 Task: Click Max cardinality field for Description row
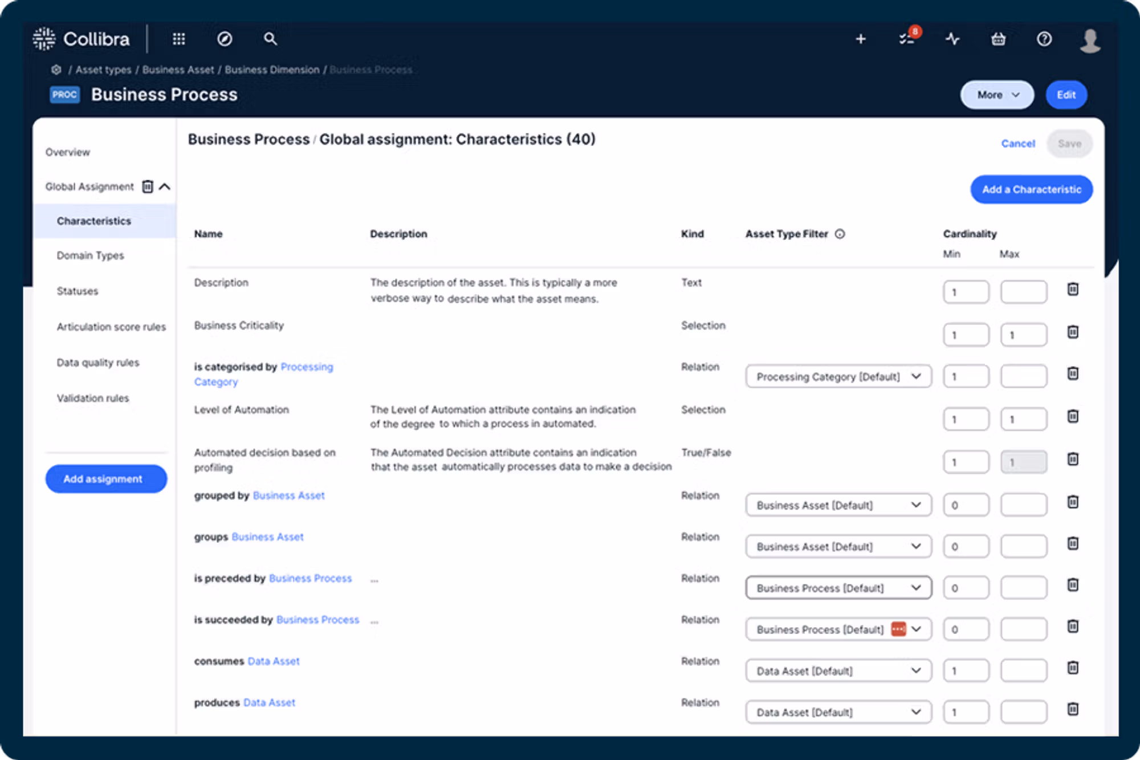(1024, 292)
